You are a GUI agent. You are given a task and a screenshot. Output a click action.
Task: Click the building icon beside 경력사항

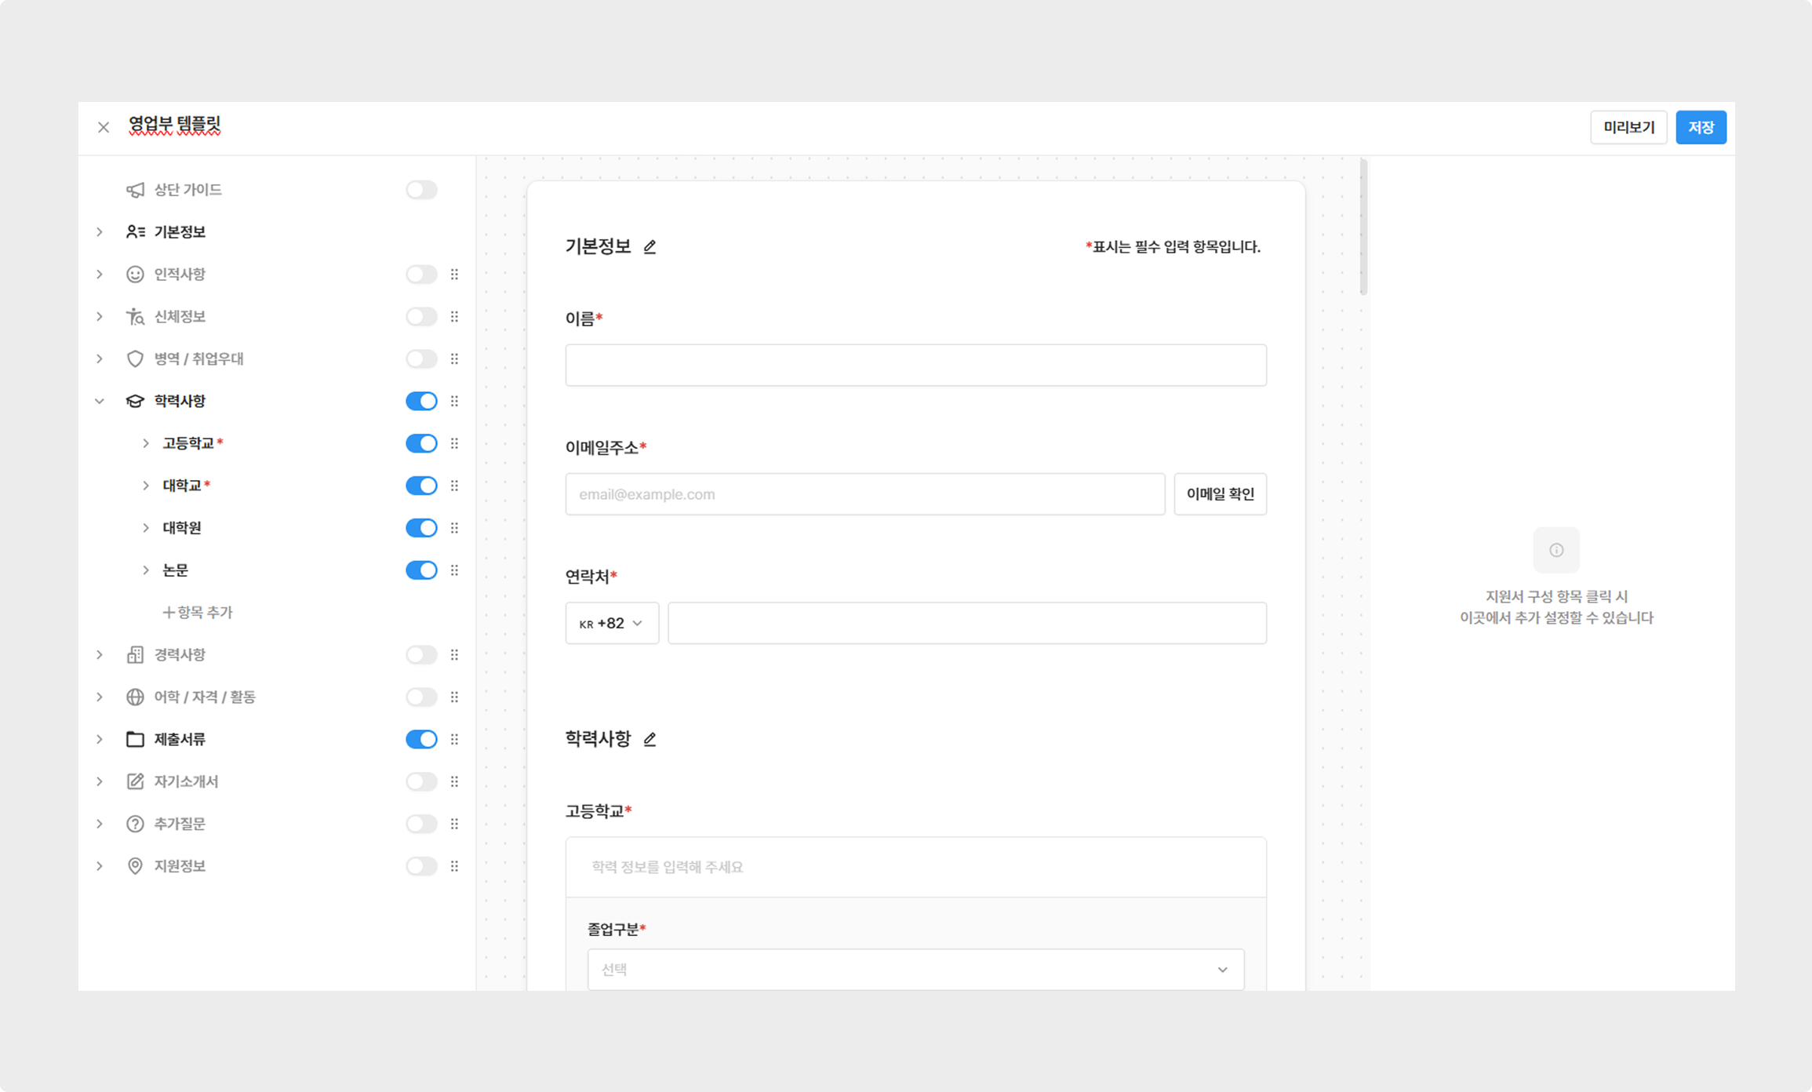[x=135, y=655]
